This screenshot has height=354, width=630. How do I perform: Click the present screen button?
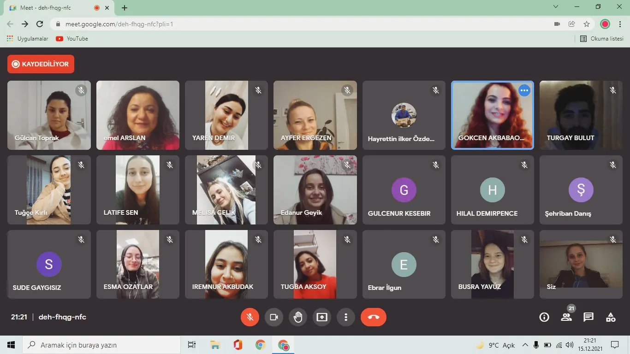point(322,317)
